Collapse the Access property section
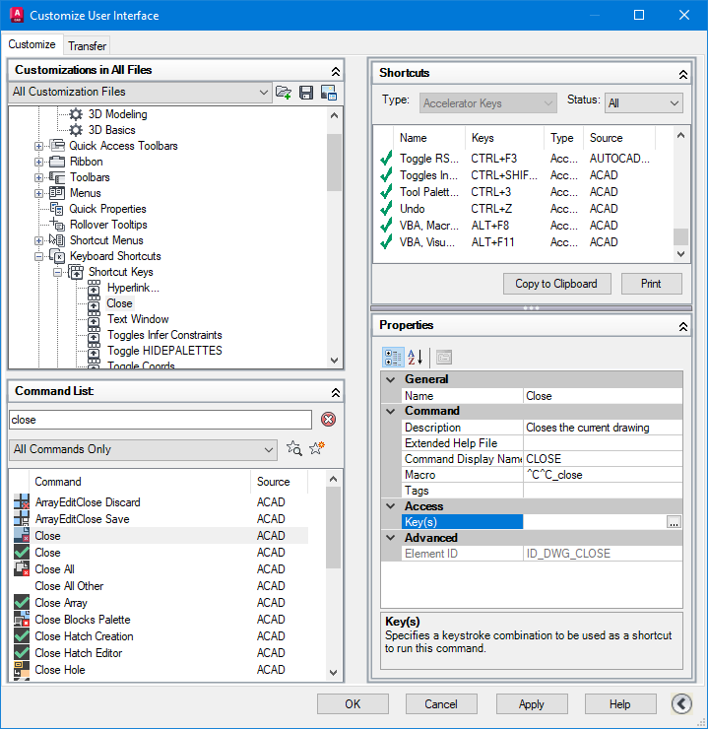 (x=391, y=506)
